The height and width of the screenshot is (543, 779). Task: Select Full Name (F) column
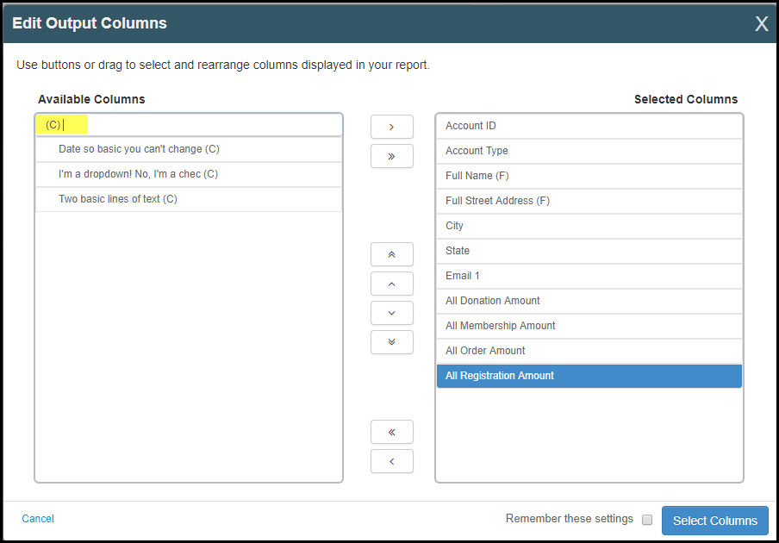tap(589, 176)
